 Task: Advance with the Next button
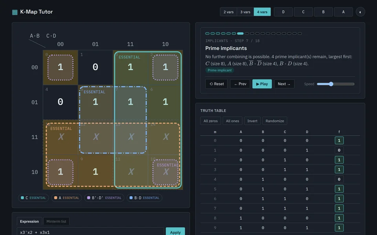point(284,84)
